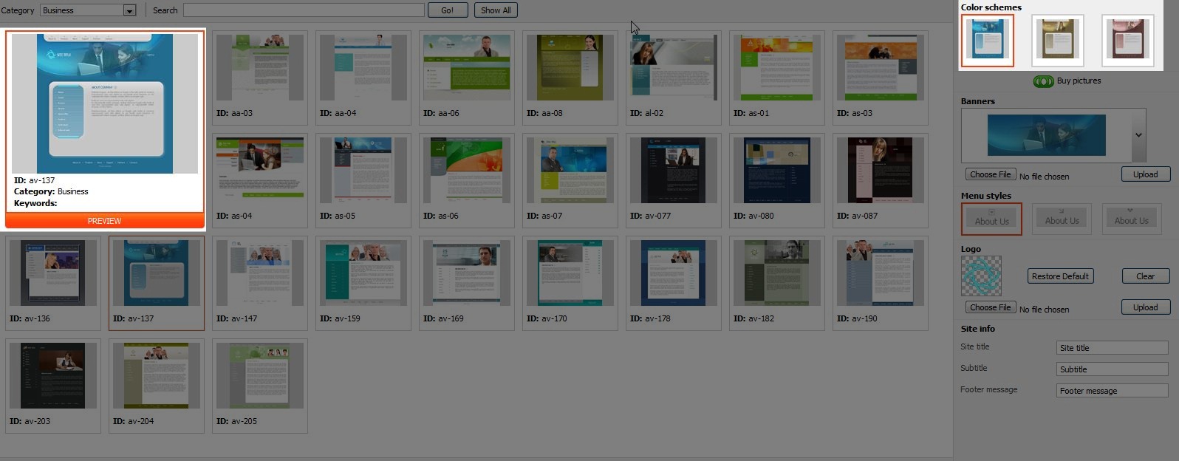Clear the current logo

(1145, 276)
